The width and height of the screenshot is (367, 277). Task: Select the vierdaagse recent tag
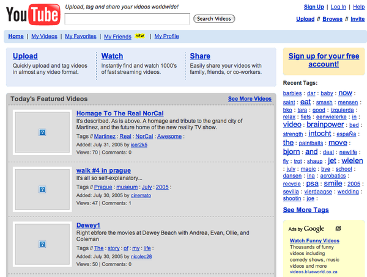pos(318,192)
